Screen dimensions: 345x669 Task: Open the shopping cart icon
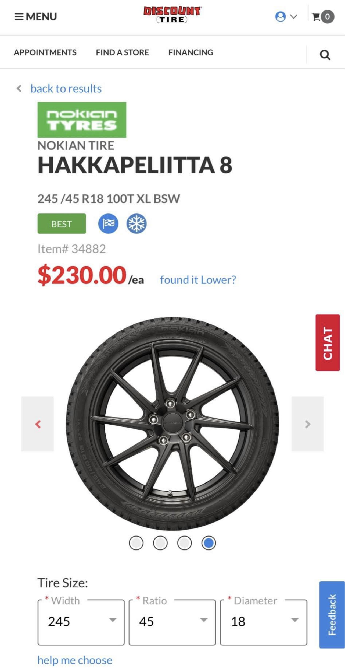point(323,17)
